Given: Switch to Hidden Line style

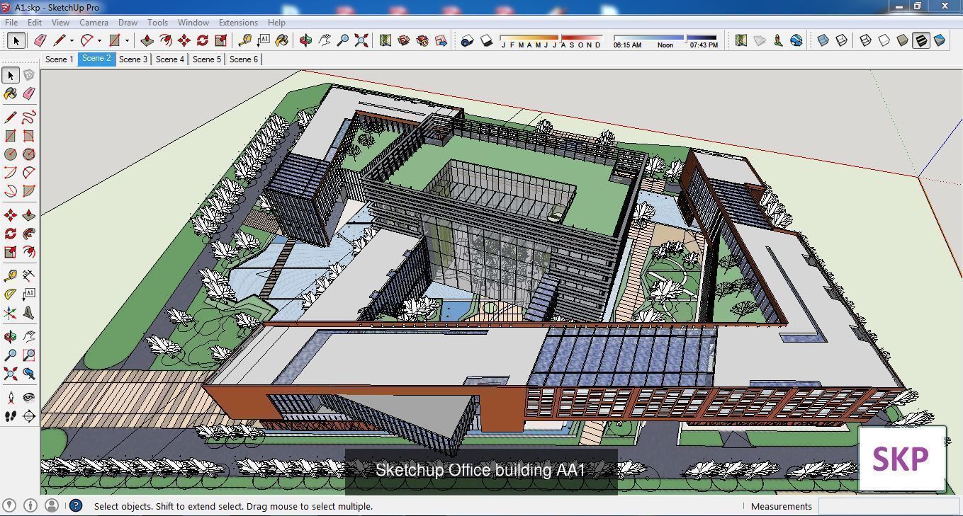Looking at the screenshot, I should tap(884, 40).
